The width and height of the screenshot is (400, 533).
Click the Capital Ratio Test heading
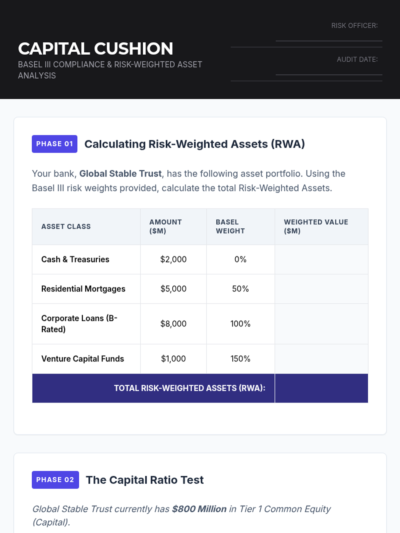click(x=145, y=480)
